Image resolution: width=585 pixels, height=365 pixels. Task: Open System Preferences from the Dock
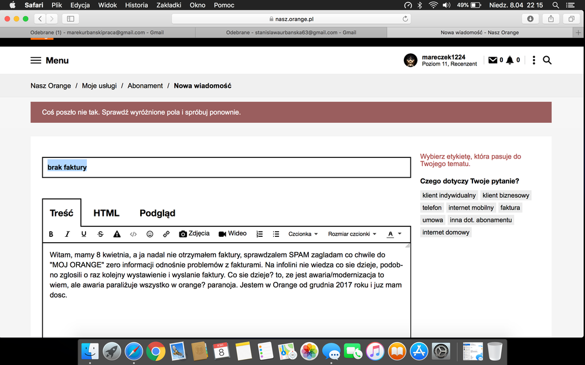click(441, 351)
